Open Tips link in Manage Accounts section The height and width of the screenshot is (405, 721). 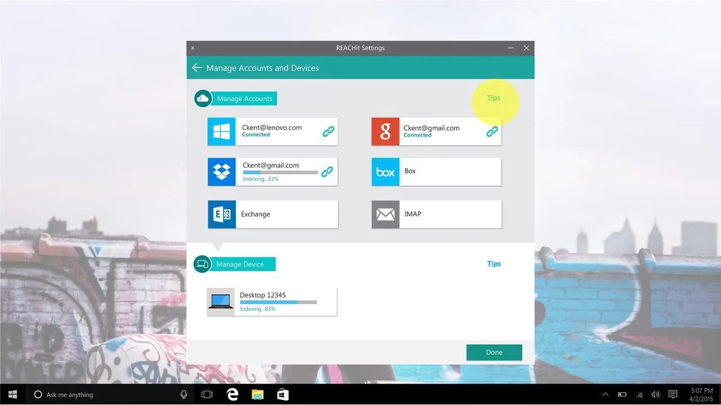tap(493, 98)
